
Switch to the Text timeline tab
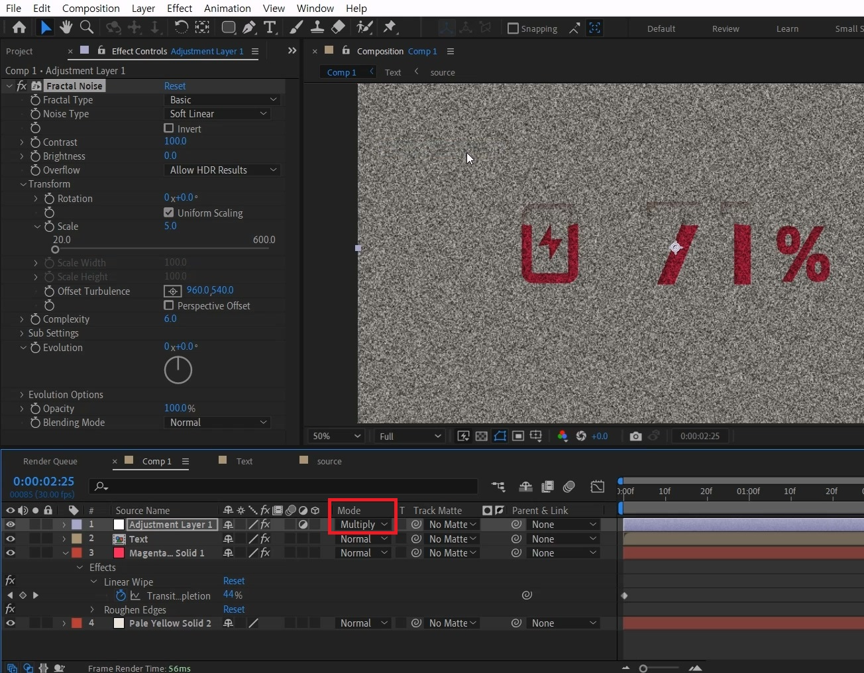tap(244, 461)
